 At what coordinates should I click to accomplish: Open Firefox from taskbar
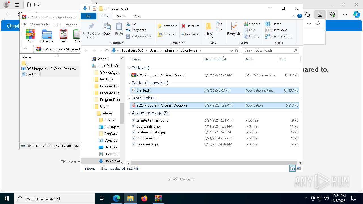[144, 198]
